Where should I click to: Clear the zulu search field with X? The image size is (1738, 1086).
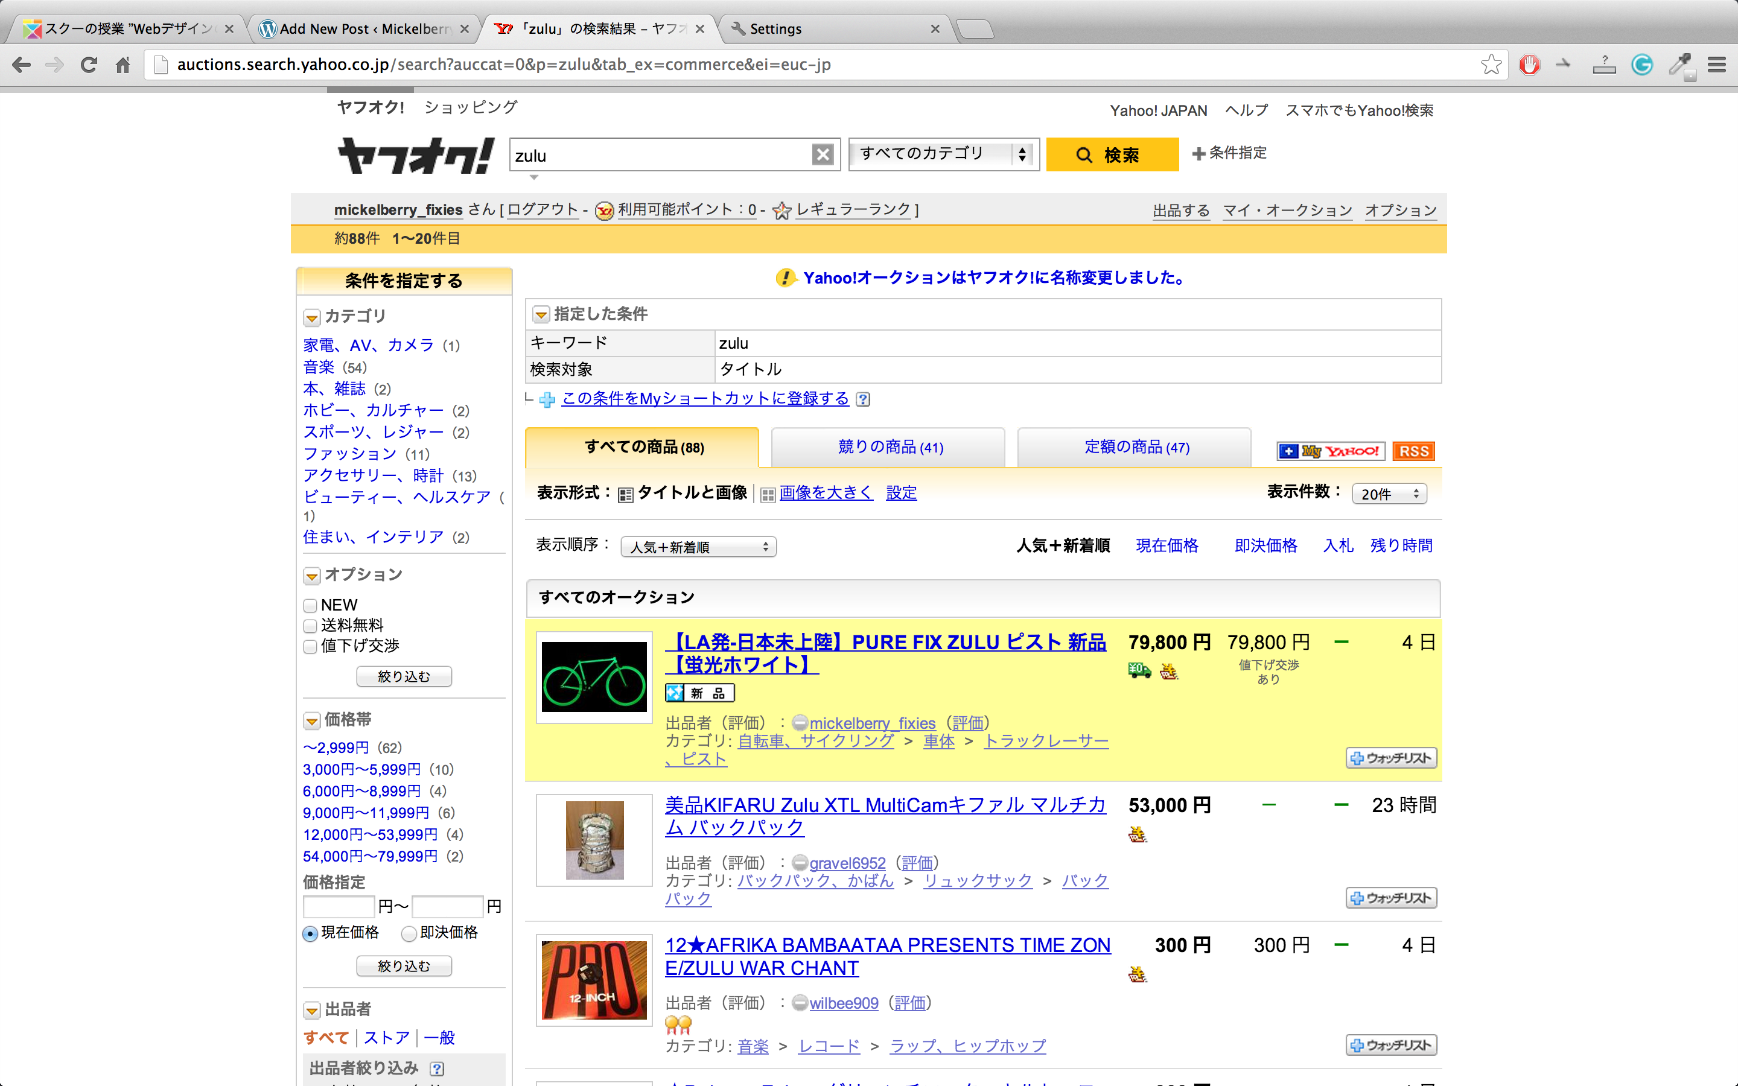(x=823, y=154)
